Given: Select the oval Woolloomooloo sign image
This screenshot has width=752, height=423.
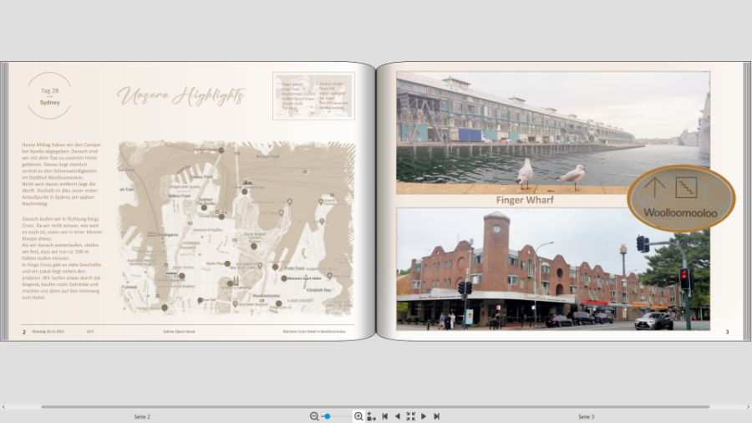Looking at the screenshot, I should [681, 199].
